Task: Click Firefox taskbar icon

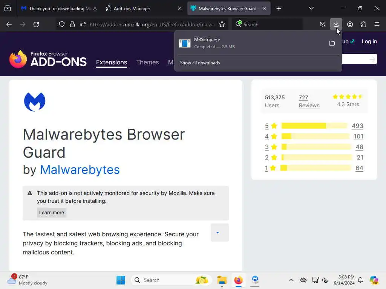Action: pyautogui.click(x=238, y=280)
